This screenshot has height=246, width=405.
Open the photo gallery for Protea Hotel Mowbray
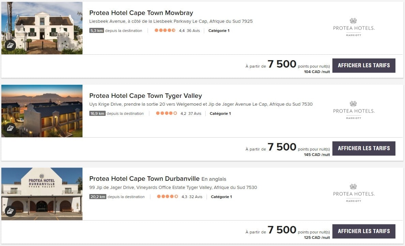(11, 45)
